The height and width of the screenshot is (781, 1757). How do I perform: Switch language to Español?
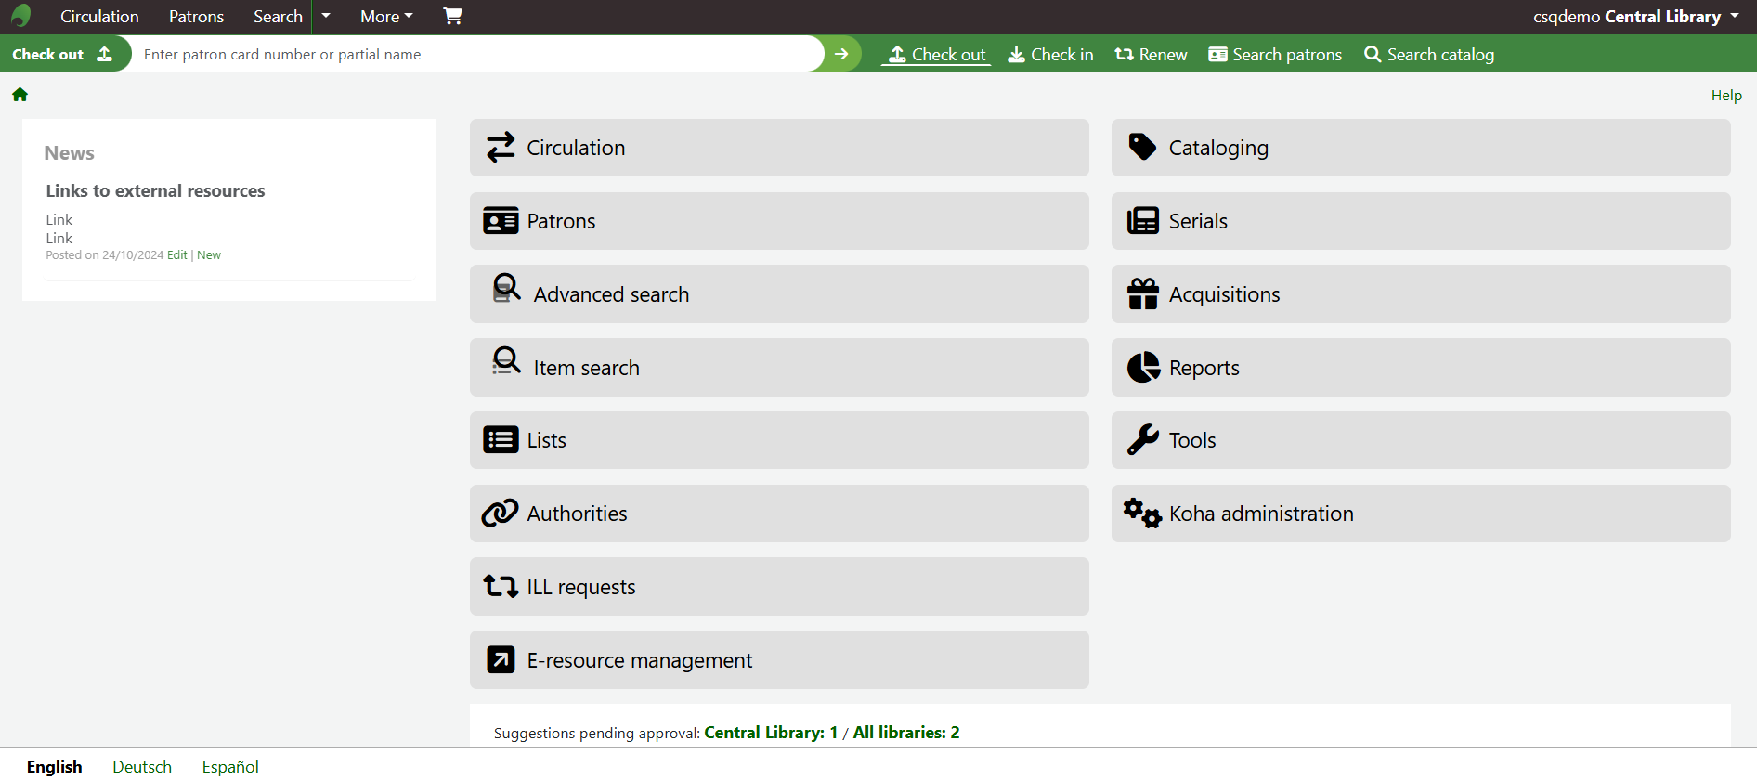pos(230,767)
